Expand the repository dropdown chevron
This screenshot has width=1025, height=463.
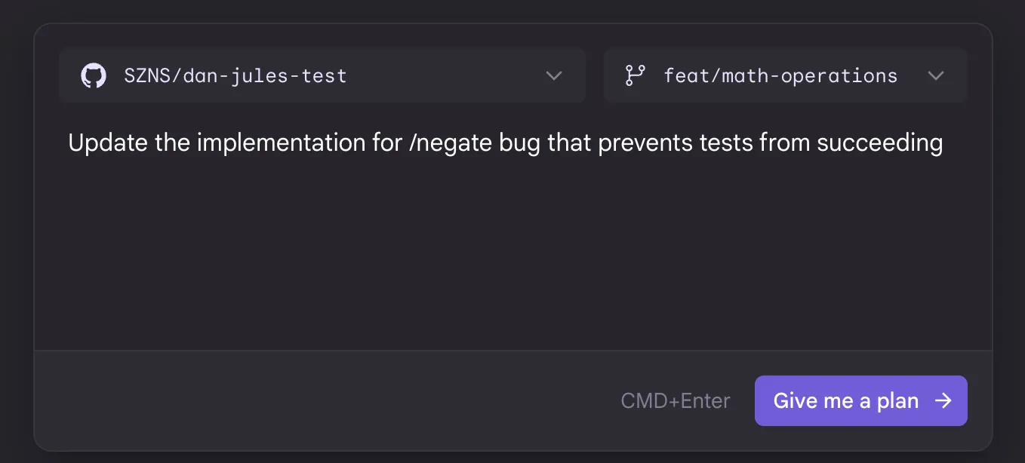pos(554,75)
